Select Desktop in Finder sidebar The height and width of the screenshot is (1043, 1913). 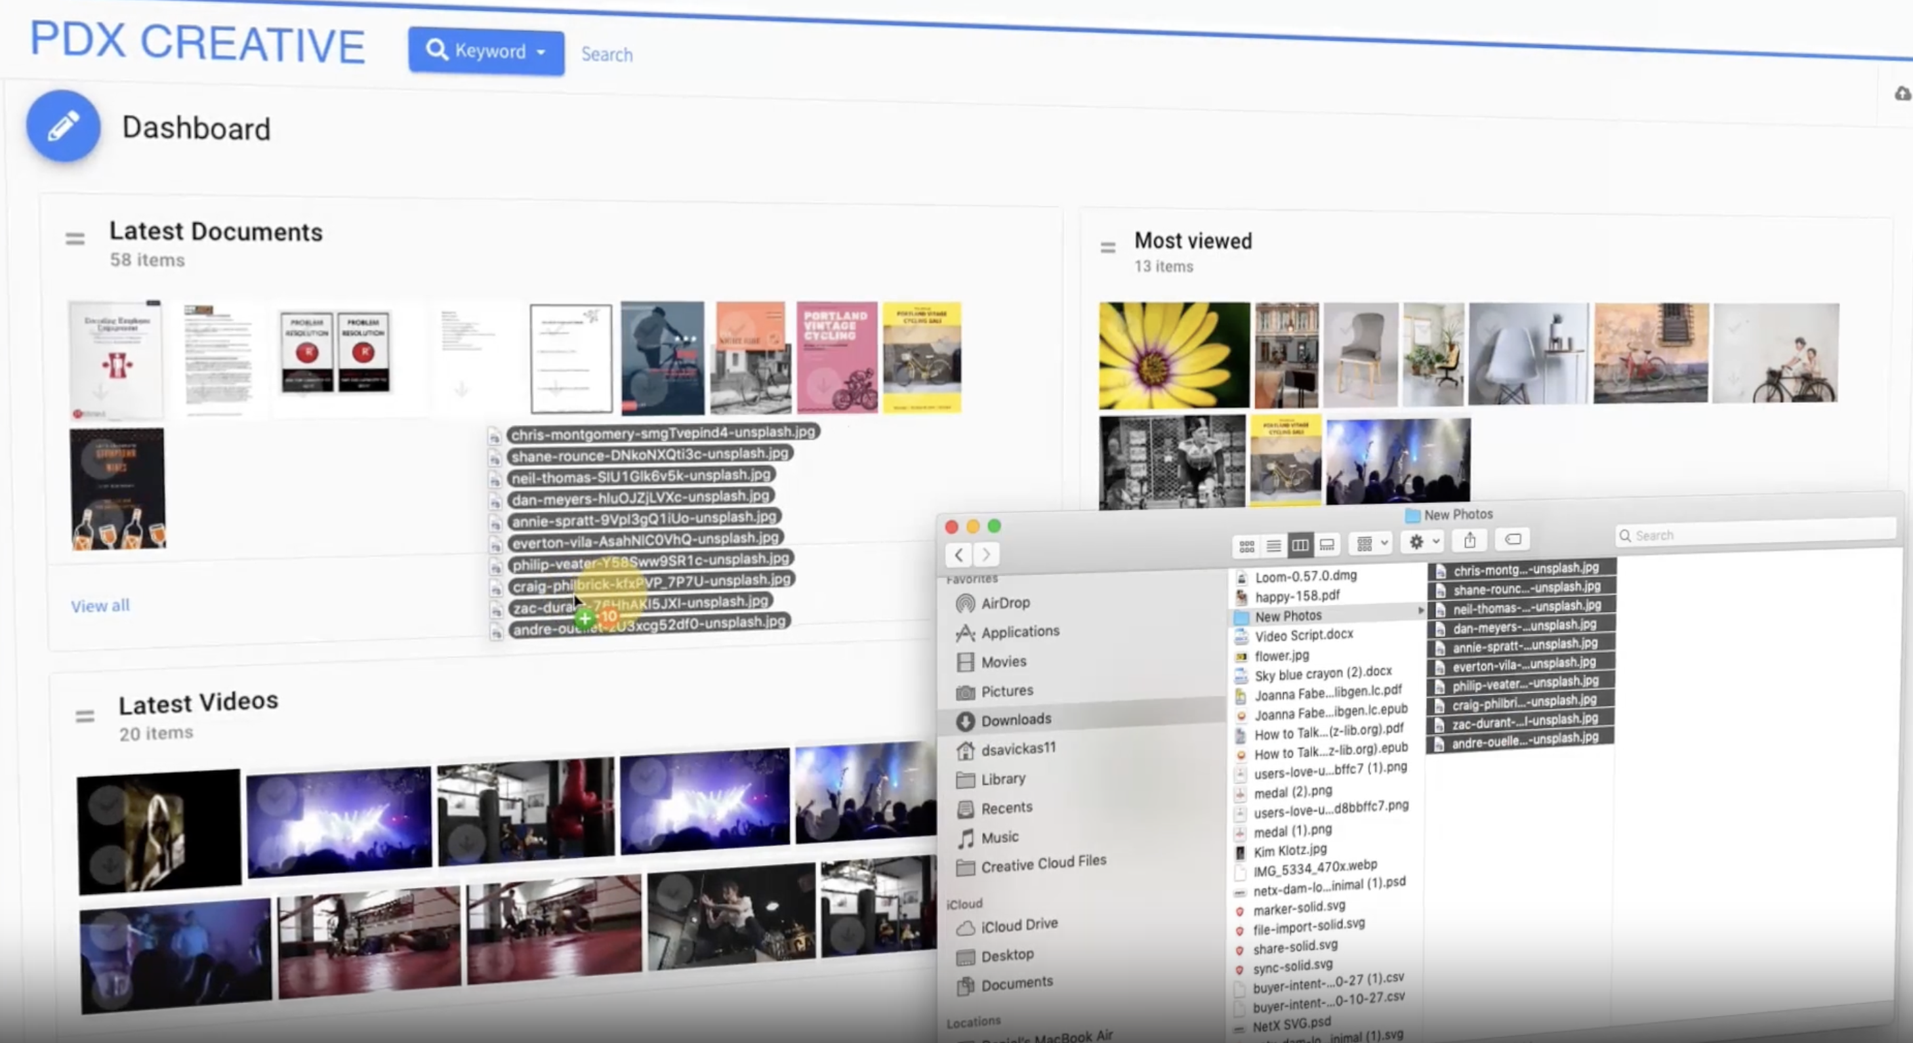1007,955
